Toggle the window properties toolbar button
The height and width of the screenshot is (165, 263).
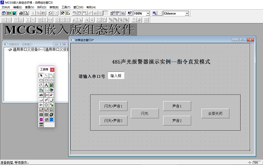pyautogui.click(x=68, y=13)
